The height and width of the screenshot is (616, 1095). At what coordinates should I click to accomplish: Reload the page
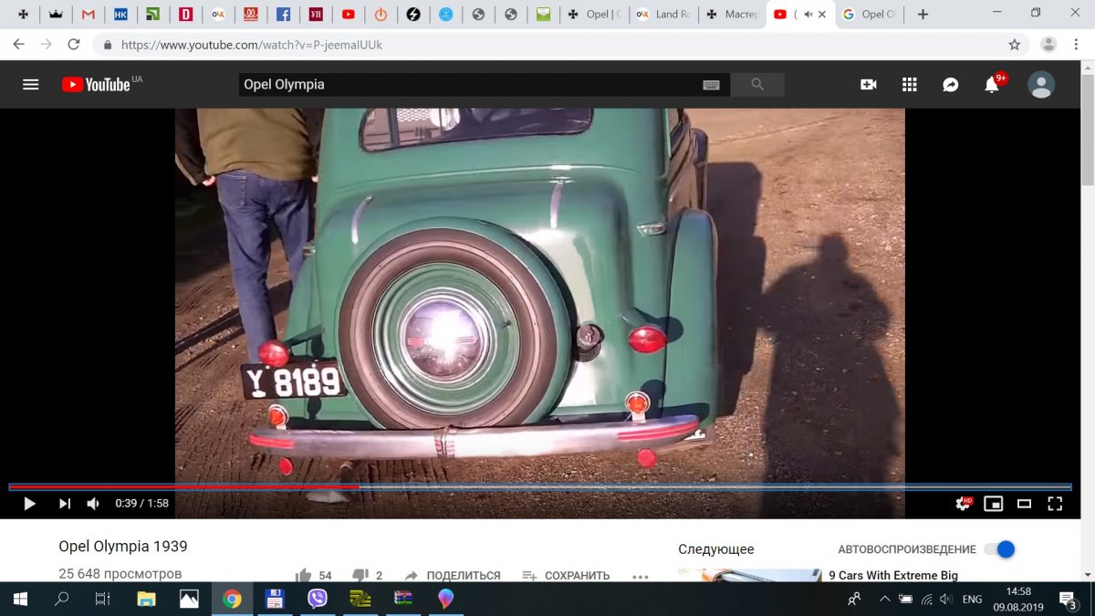point(74,44)
